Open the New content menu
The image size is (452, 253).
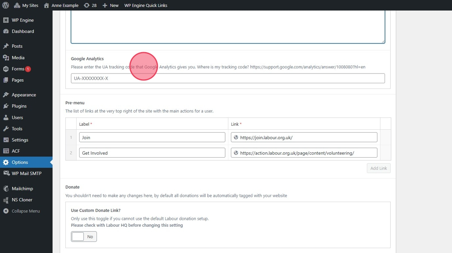pyautogui.click(x=111, y=5)
